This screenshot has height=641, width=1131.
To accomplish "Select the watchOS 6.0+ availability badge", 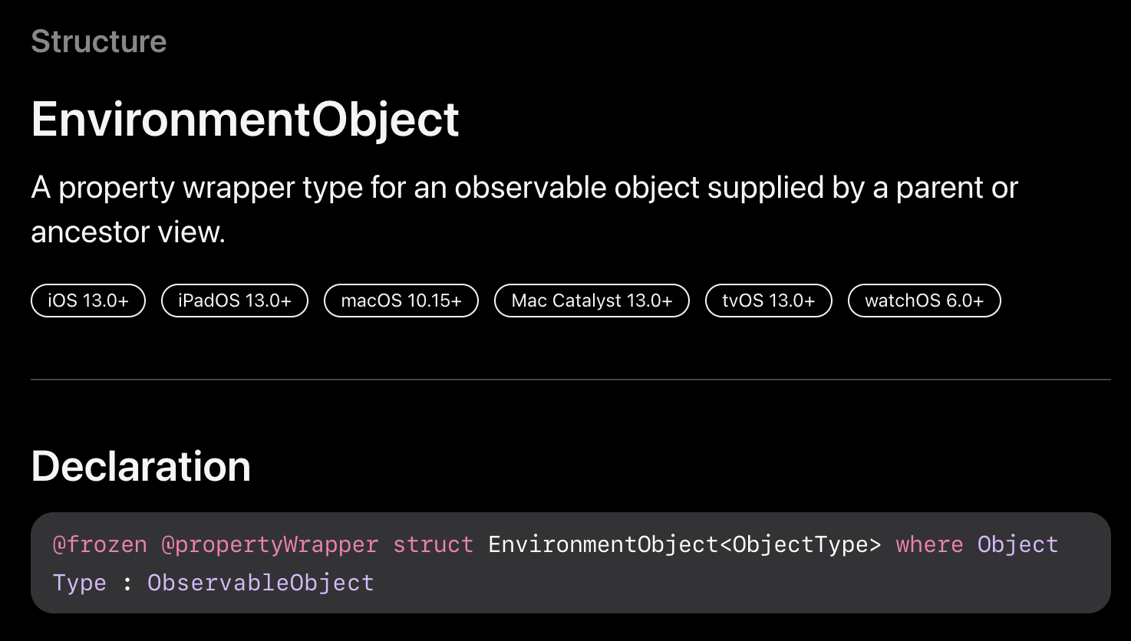I will [925, 301].
